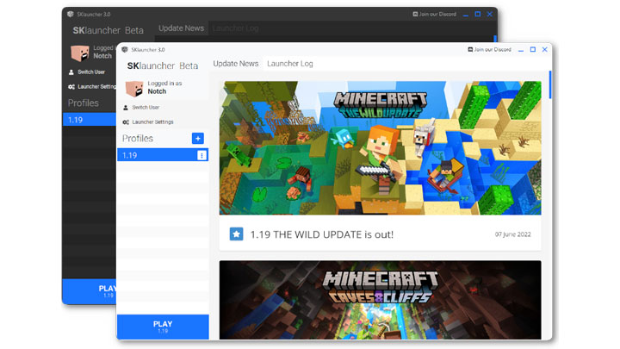The width and height of the screenshot is (620, 349).
Task: Close the dark back SKlauncher window
Action: [x=489, y=15]
